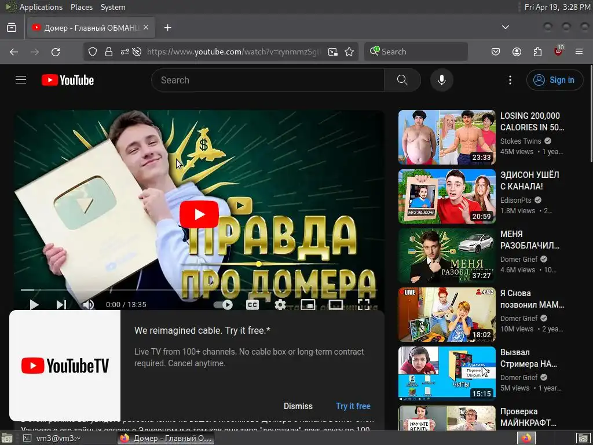The image size is (593, 445).
Task: Click Stokes Twins channel name
Action: (521, 141)
